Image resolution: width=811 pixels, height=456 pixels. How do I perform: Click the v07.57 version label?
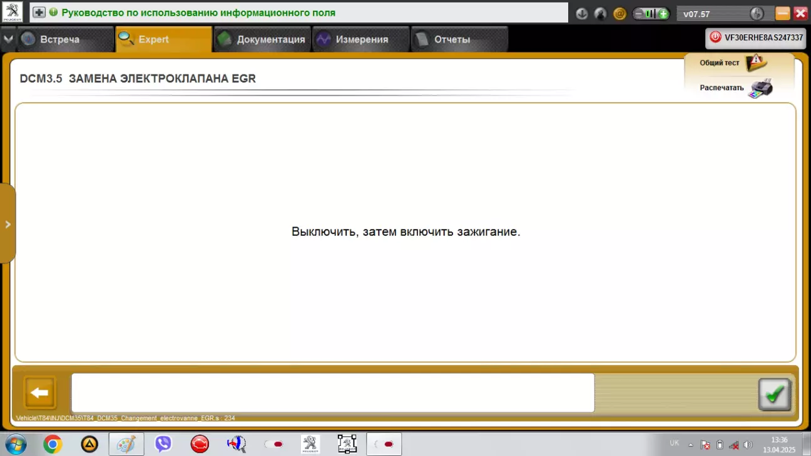click(696, 14)
